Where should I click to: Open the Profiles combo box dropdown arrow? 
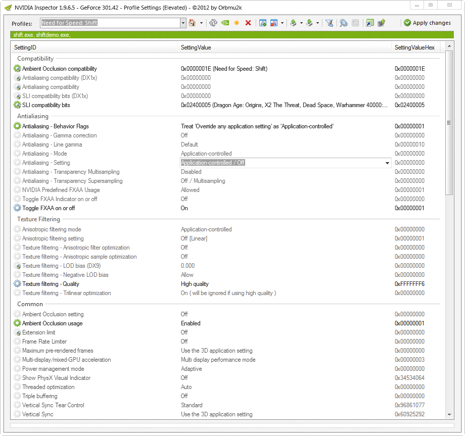pos(183,23)
